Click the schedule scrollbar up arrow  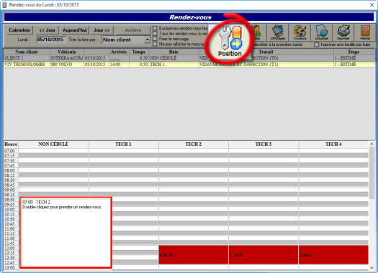click(x=372, y=144)
